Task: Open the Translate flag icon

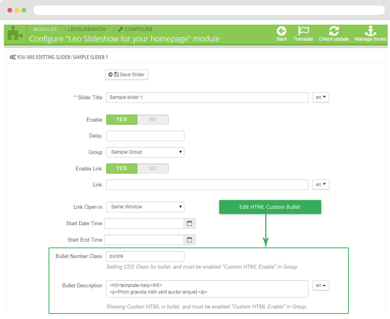Action: pyautogui.click(x=303, y=31)
